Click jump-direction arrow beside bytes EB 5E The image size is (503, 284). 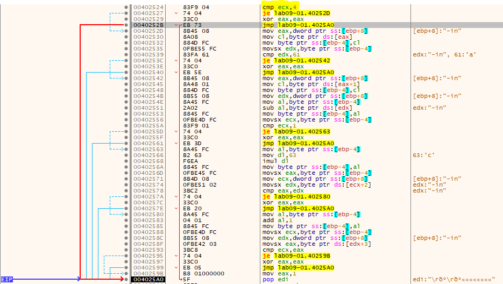176,72
